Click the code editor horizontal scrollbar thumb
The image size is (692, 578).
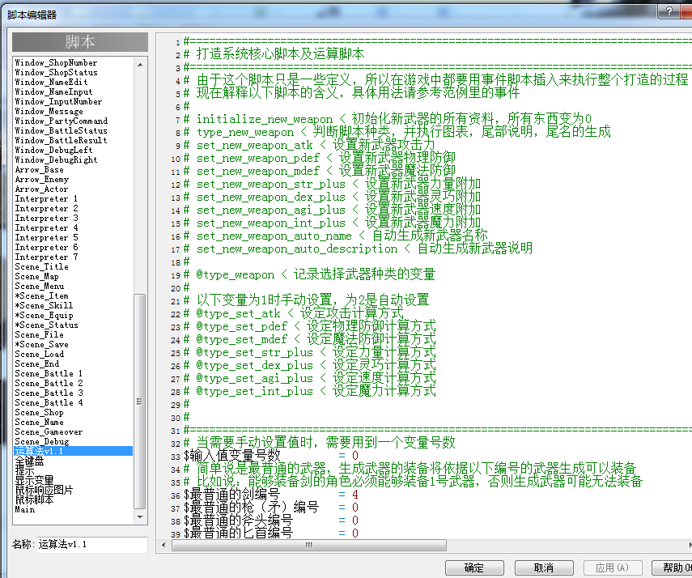(x=309, y=545)
